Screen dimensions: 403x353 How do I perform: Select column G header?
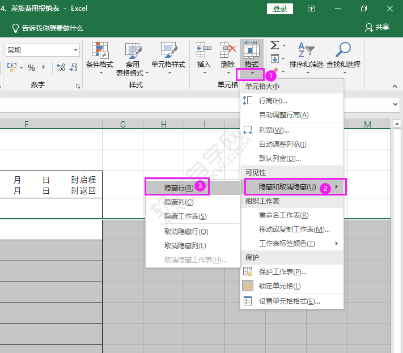click(x=122, y=125)
